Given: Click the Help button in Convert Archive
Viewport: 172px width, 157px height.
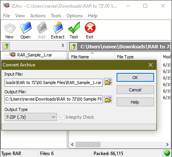Looking at the screenshot, I should [135, 102].
